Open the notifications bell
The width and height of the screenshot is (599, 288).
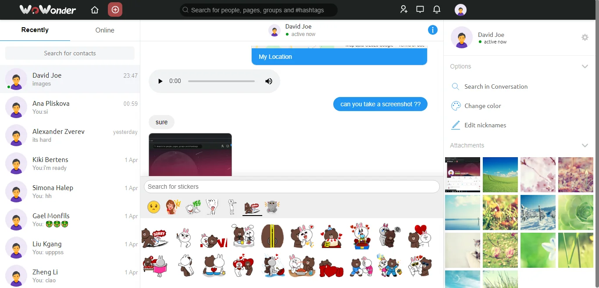point(437,9)
